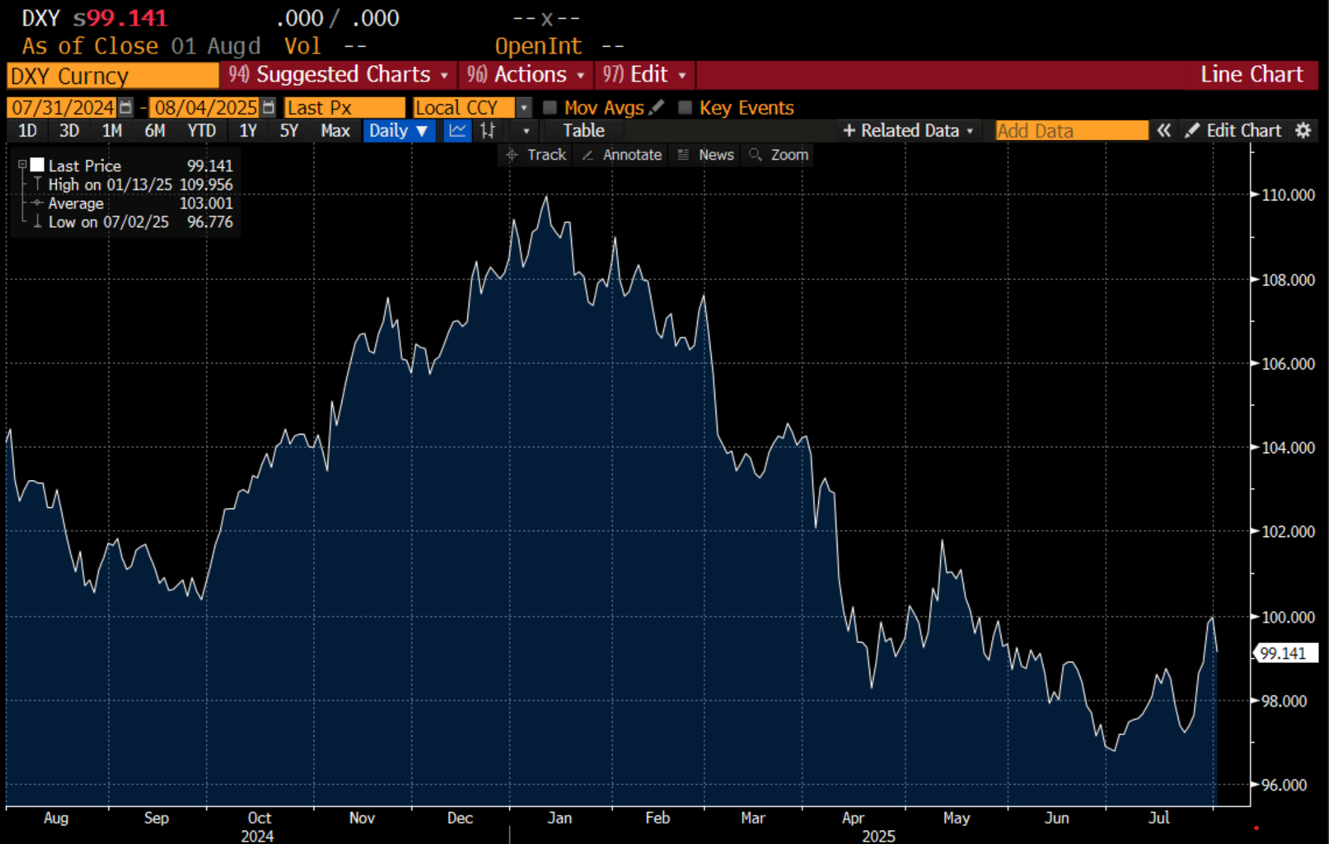Enable the Key Events checkbox
Viewport: 1329px width, 844px height.
click(x=684, y=107)
